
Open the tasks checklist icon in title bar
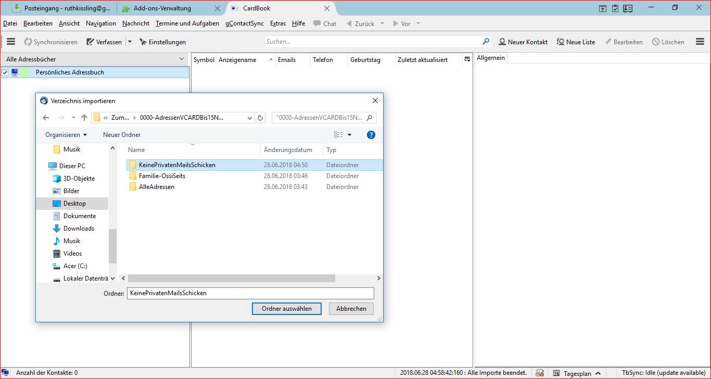coord(615,8)
